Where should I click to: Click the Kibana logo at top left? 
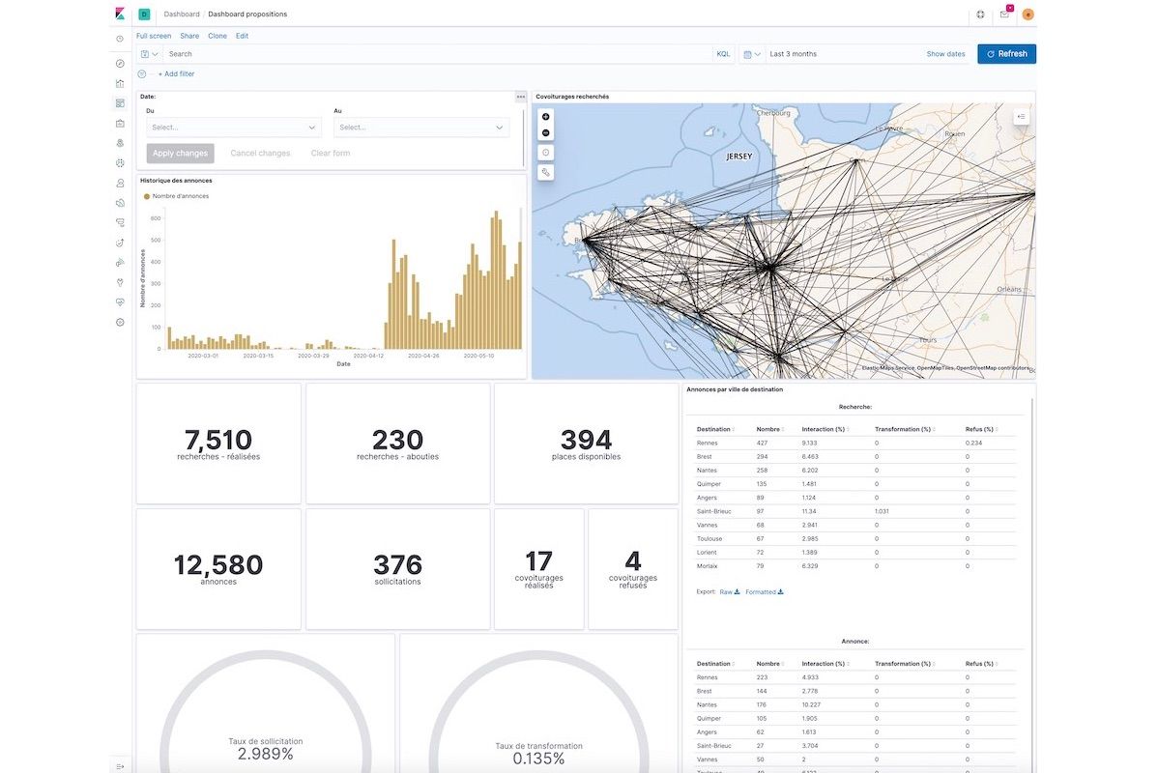pos(118,14)
